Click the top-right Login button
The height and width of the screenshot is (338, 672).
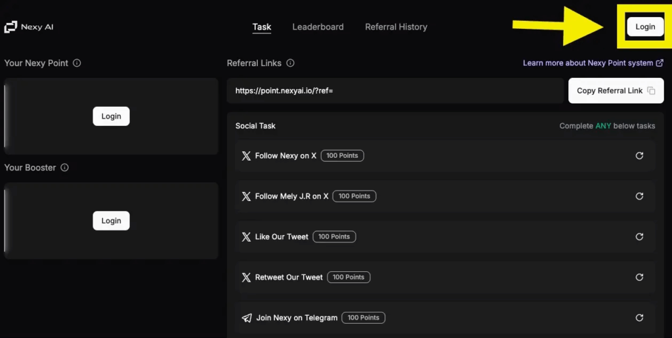pos(645,26)
